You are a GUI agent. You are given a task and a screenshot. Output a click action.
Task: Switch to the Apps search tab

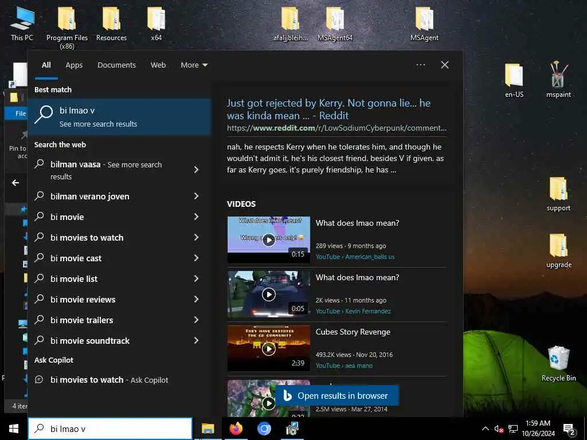point(74,65)
